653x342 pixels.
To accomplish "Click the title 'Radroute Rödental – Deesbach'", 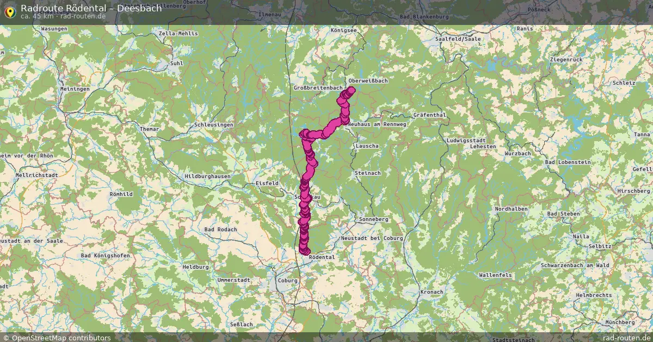I will [x=91, y=8].
